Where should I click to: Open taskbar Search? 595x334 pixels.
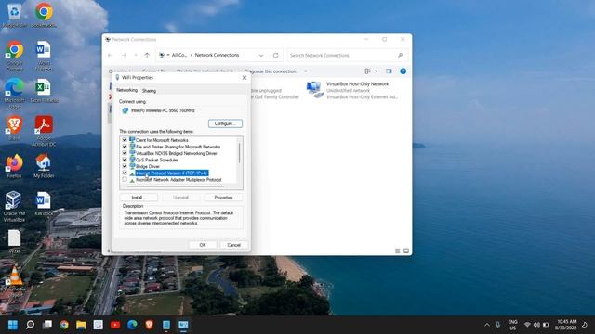point(30,325)
